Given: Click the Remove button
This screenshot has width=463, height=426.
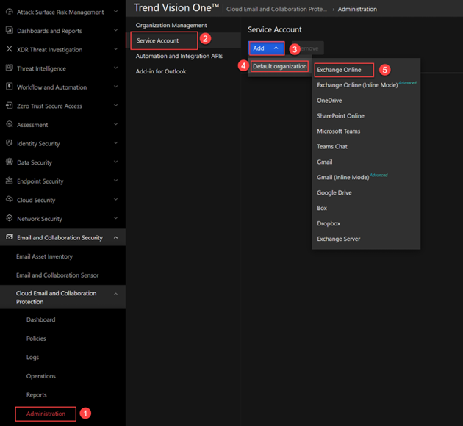Looking at the screenshot, I should tap(308, 48).
